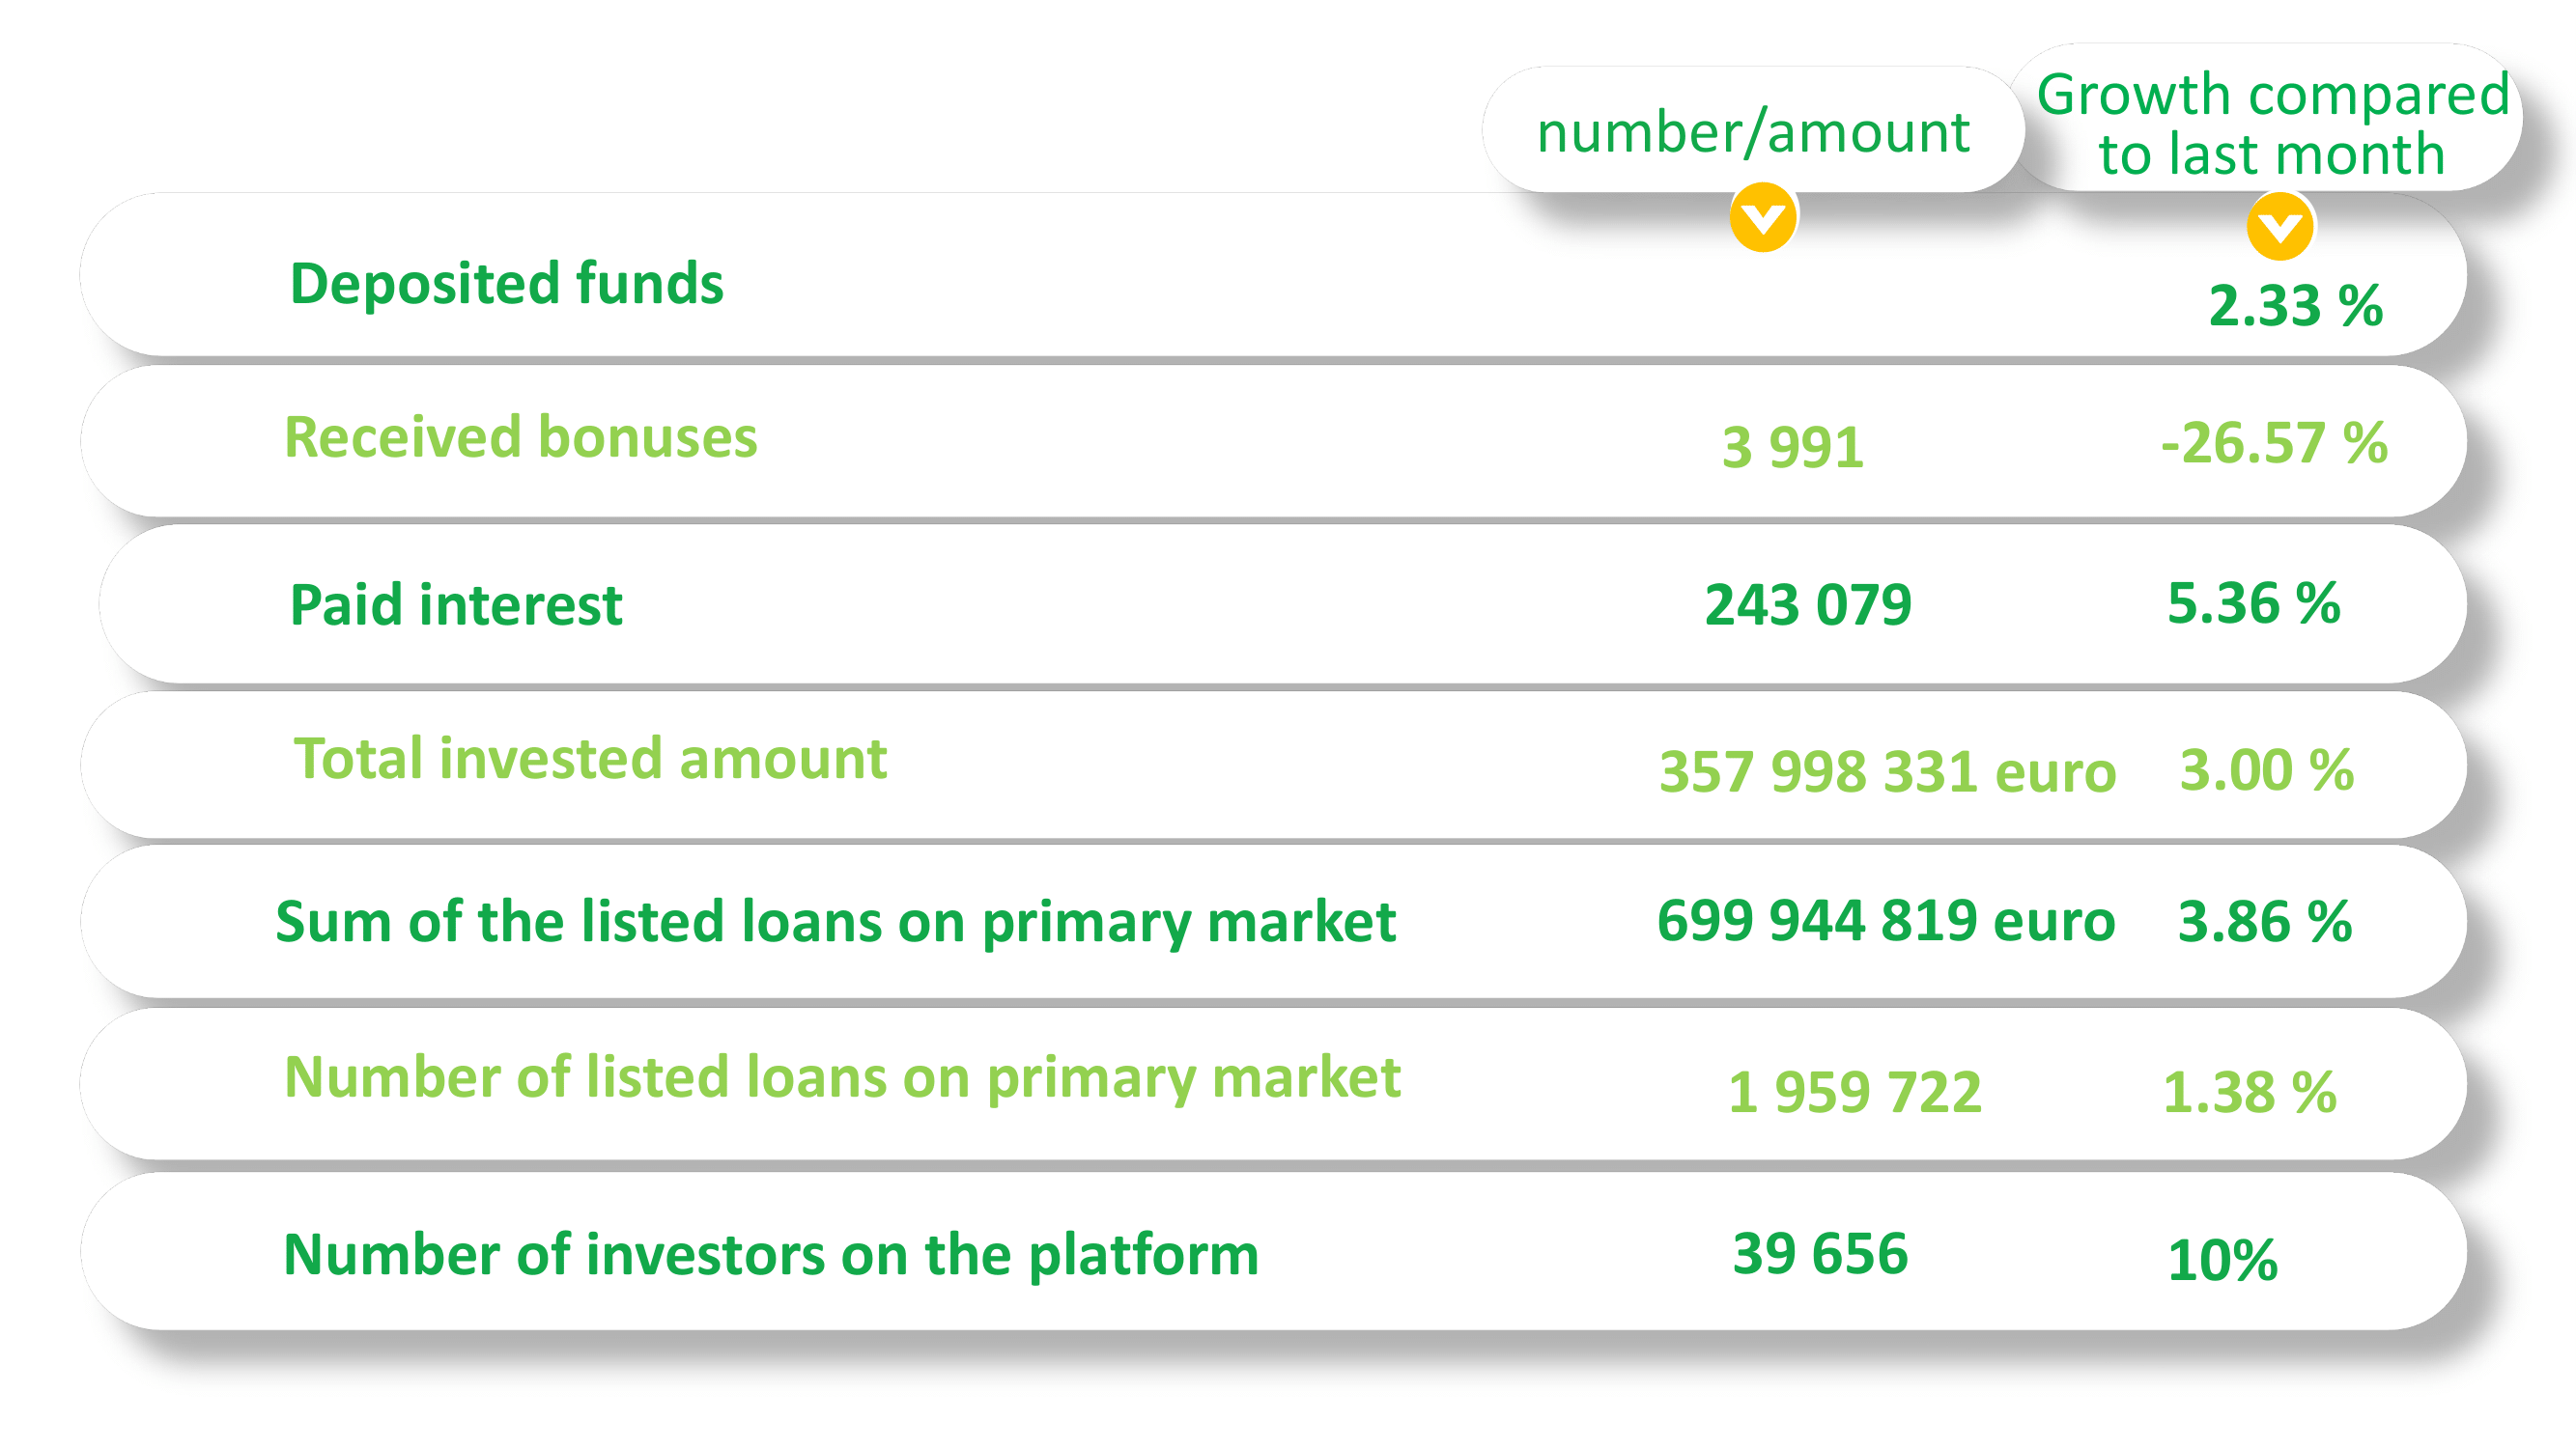Click the 2.33 % growth value
Screen dimensions: 2576x1448
[x=2296, y=306]
